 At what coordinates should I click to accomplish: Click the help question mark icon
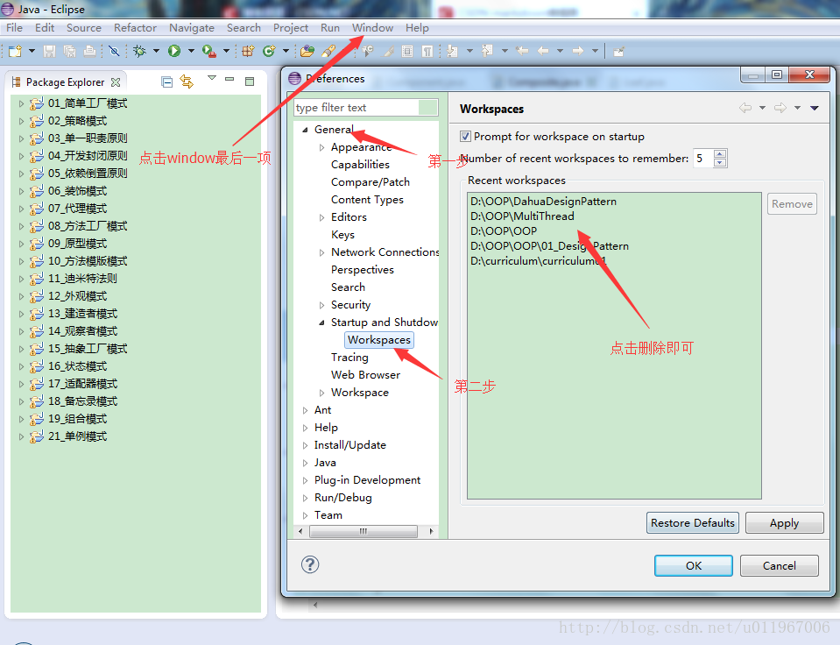(310, 564)
